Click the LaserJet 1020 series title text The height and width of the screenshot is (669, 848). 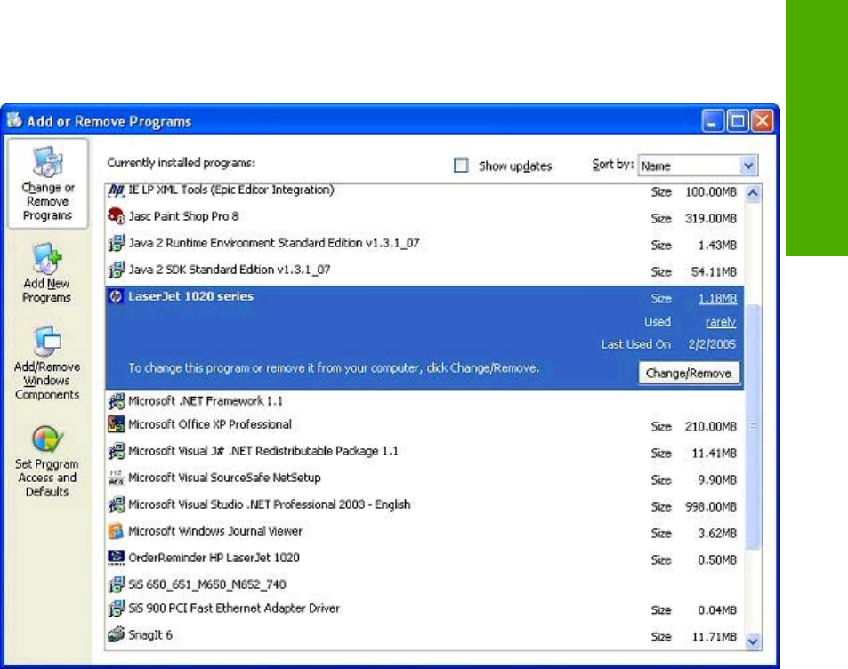pyautogui.click(x=191, y=296)
